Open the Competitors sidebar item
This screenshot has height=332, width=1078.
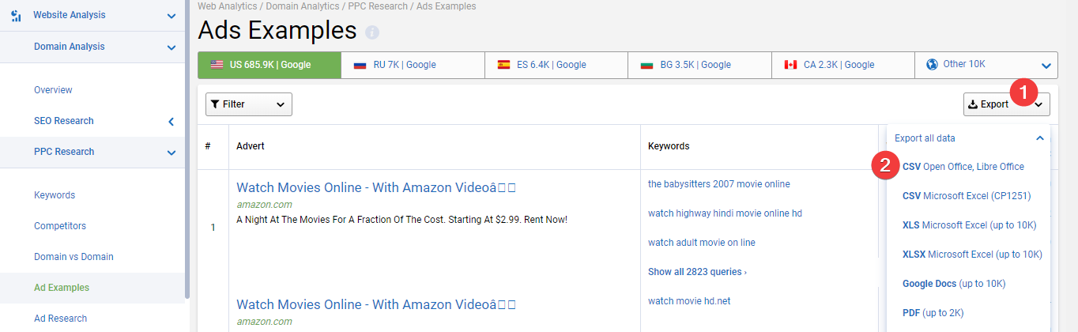tap(60, 226)
